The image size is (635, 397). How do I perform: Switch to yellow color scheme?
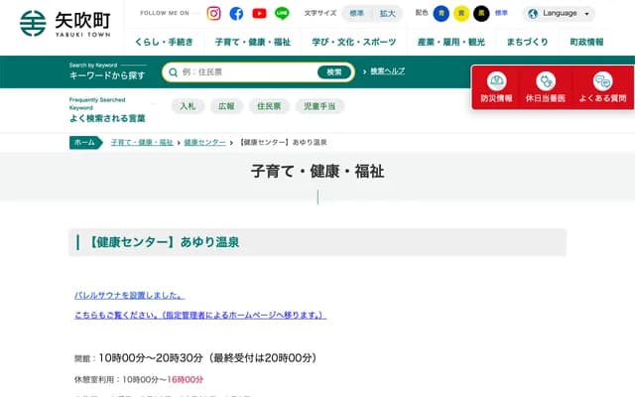(x=460, y=14)
